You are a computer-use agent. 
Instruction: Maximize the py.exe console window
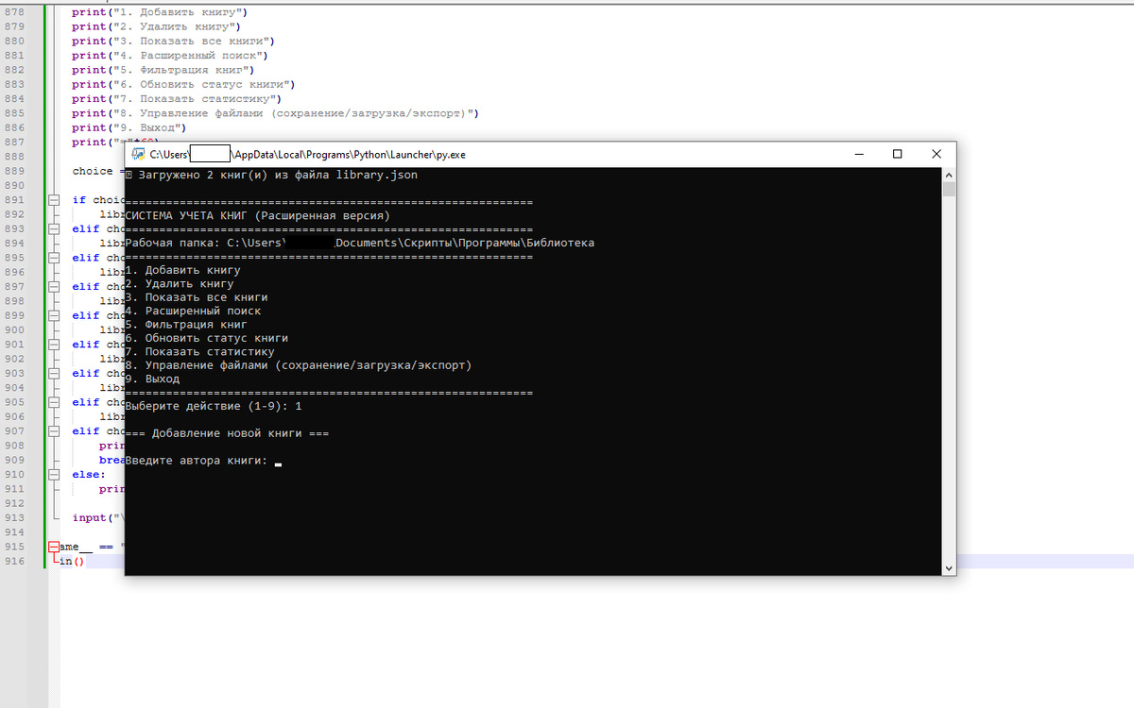coord(898,154)
